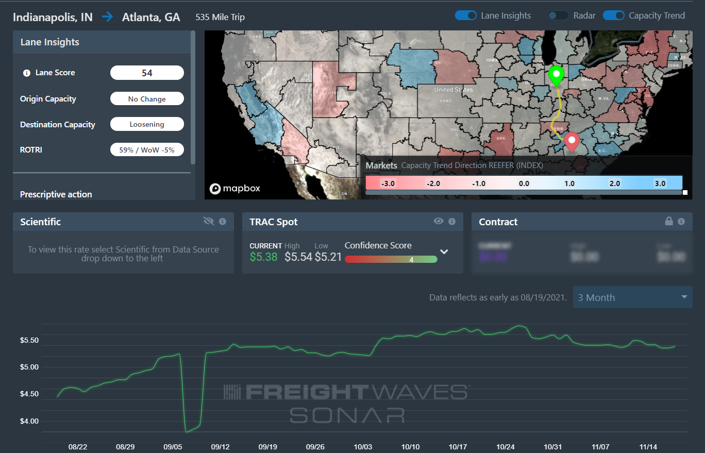Click the legend scrollbar below the color scale
The image size is (705, 453).
[524, 193]
